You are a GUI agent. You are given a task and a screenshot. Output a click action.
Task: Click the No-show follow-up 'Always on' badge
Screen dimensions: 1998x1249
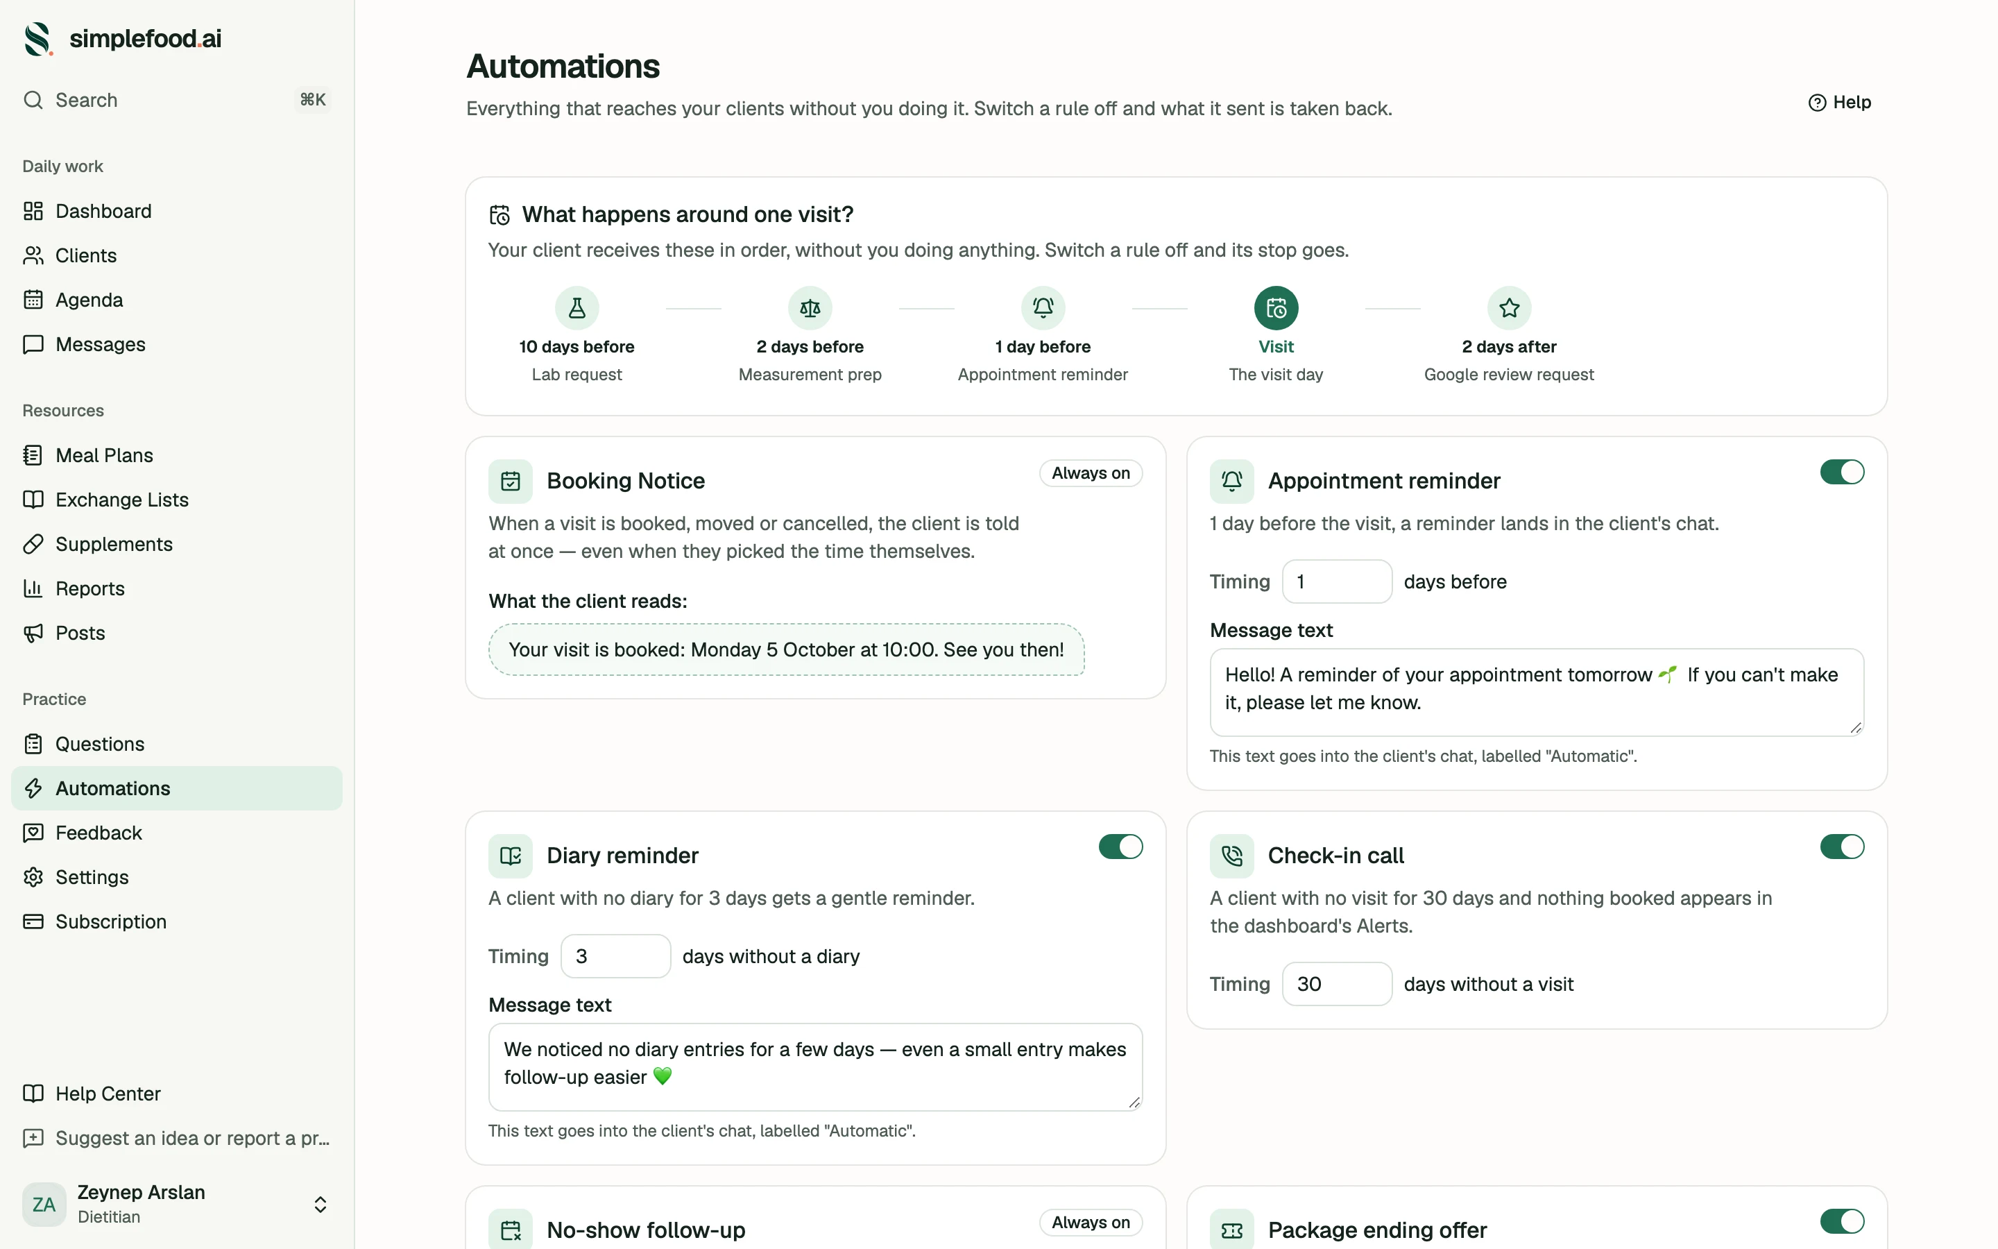1091,1223
